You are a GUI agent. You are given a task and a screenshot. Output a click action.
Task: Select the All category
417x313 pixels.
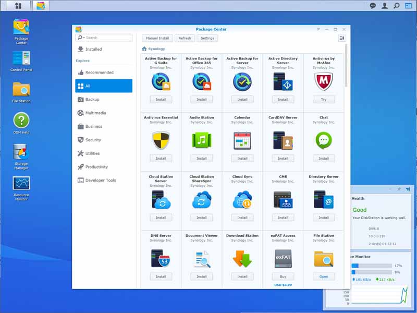104,86
